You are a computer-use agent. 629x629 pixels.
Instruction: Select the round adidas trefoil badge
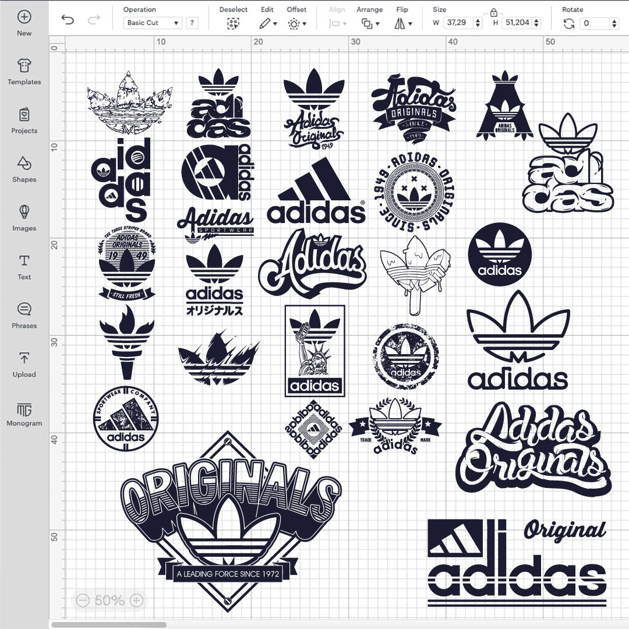(500, 255)
